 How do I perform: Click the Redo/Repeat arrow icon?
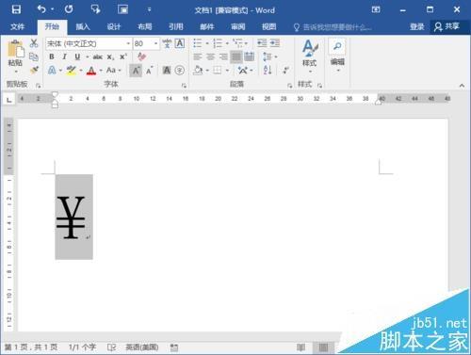point(69,9)
